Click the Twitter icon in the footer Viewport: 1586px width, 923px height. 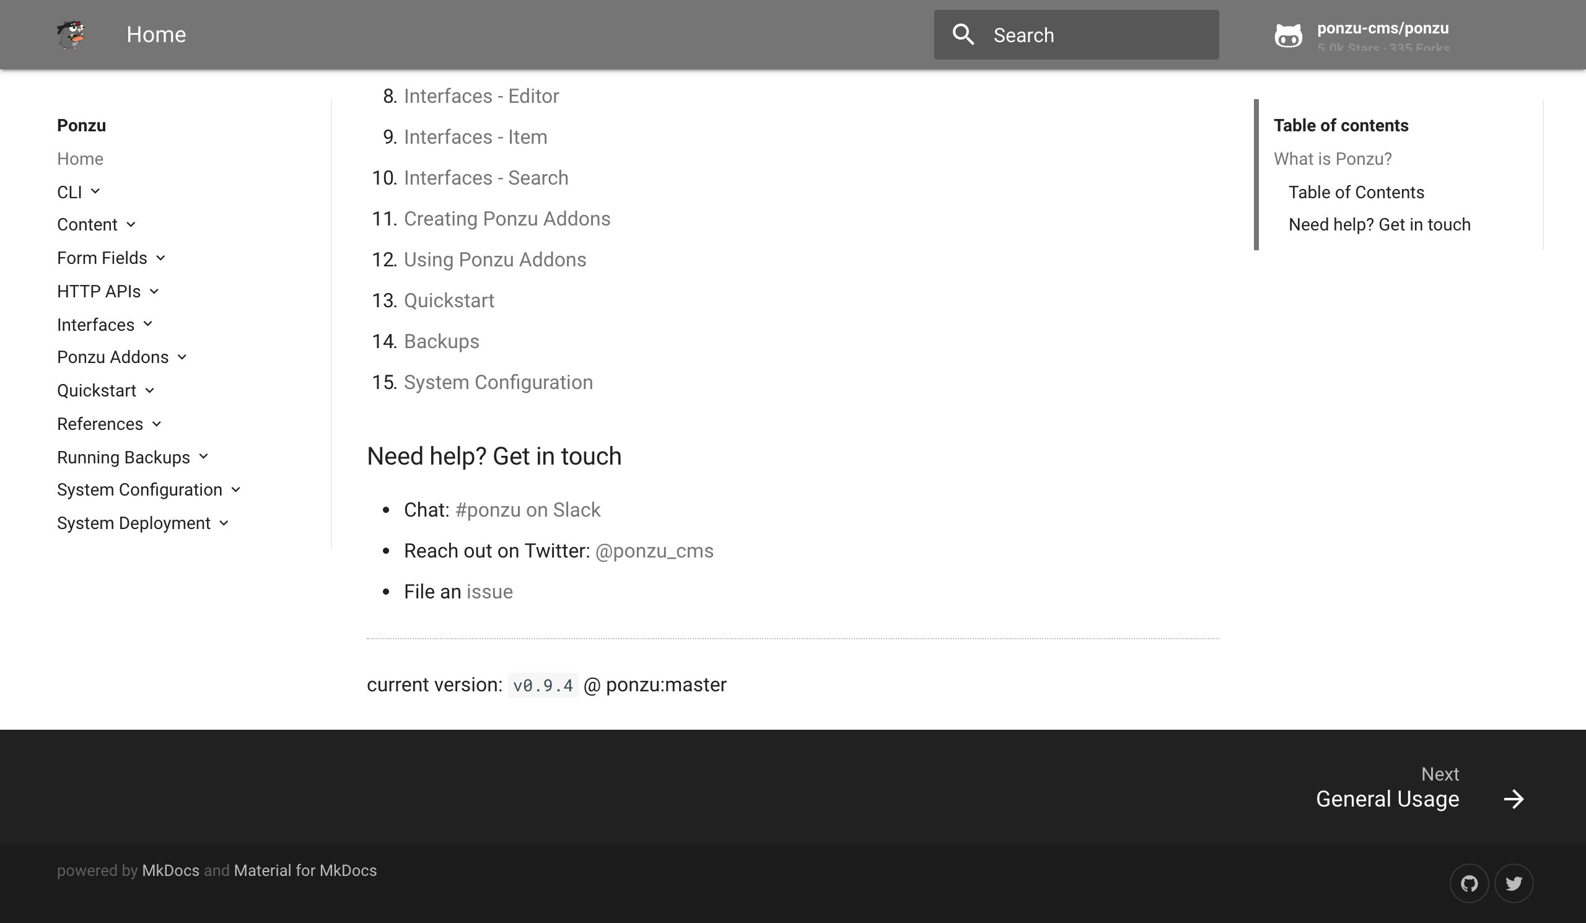point(1514,883)
